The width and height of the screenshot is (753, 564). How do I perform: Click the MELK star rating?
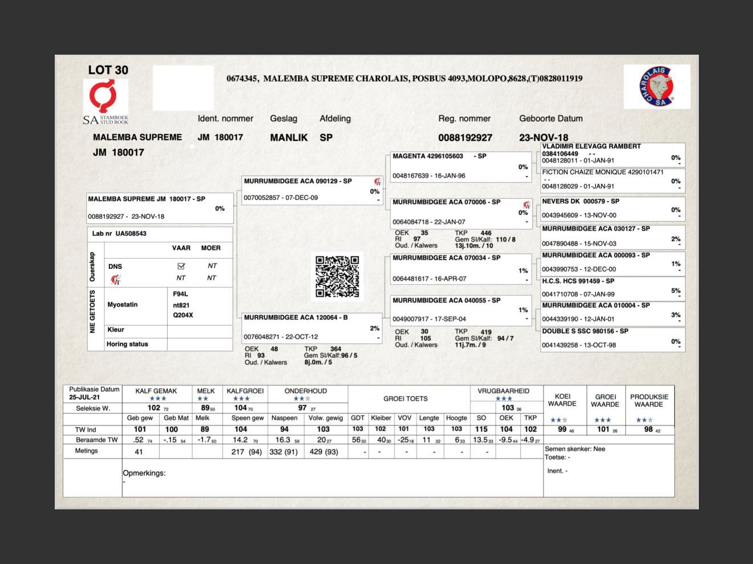pos(203,399)
